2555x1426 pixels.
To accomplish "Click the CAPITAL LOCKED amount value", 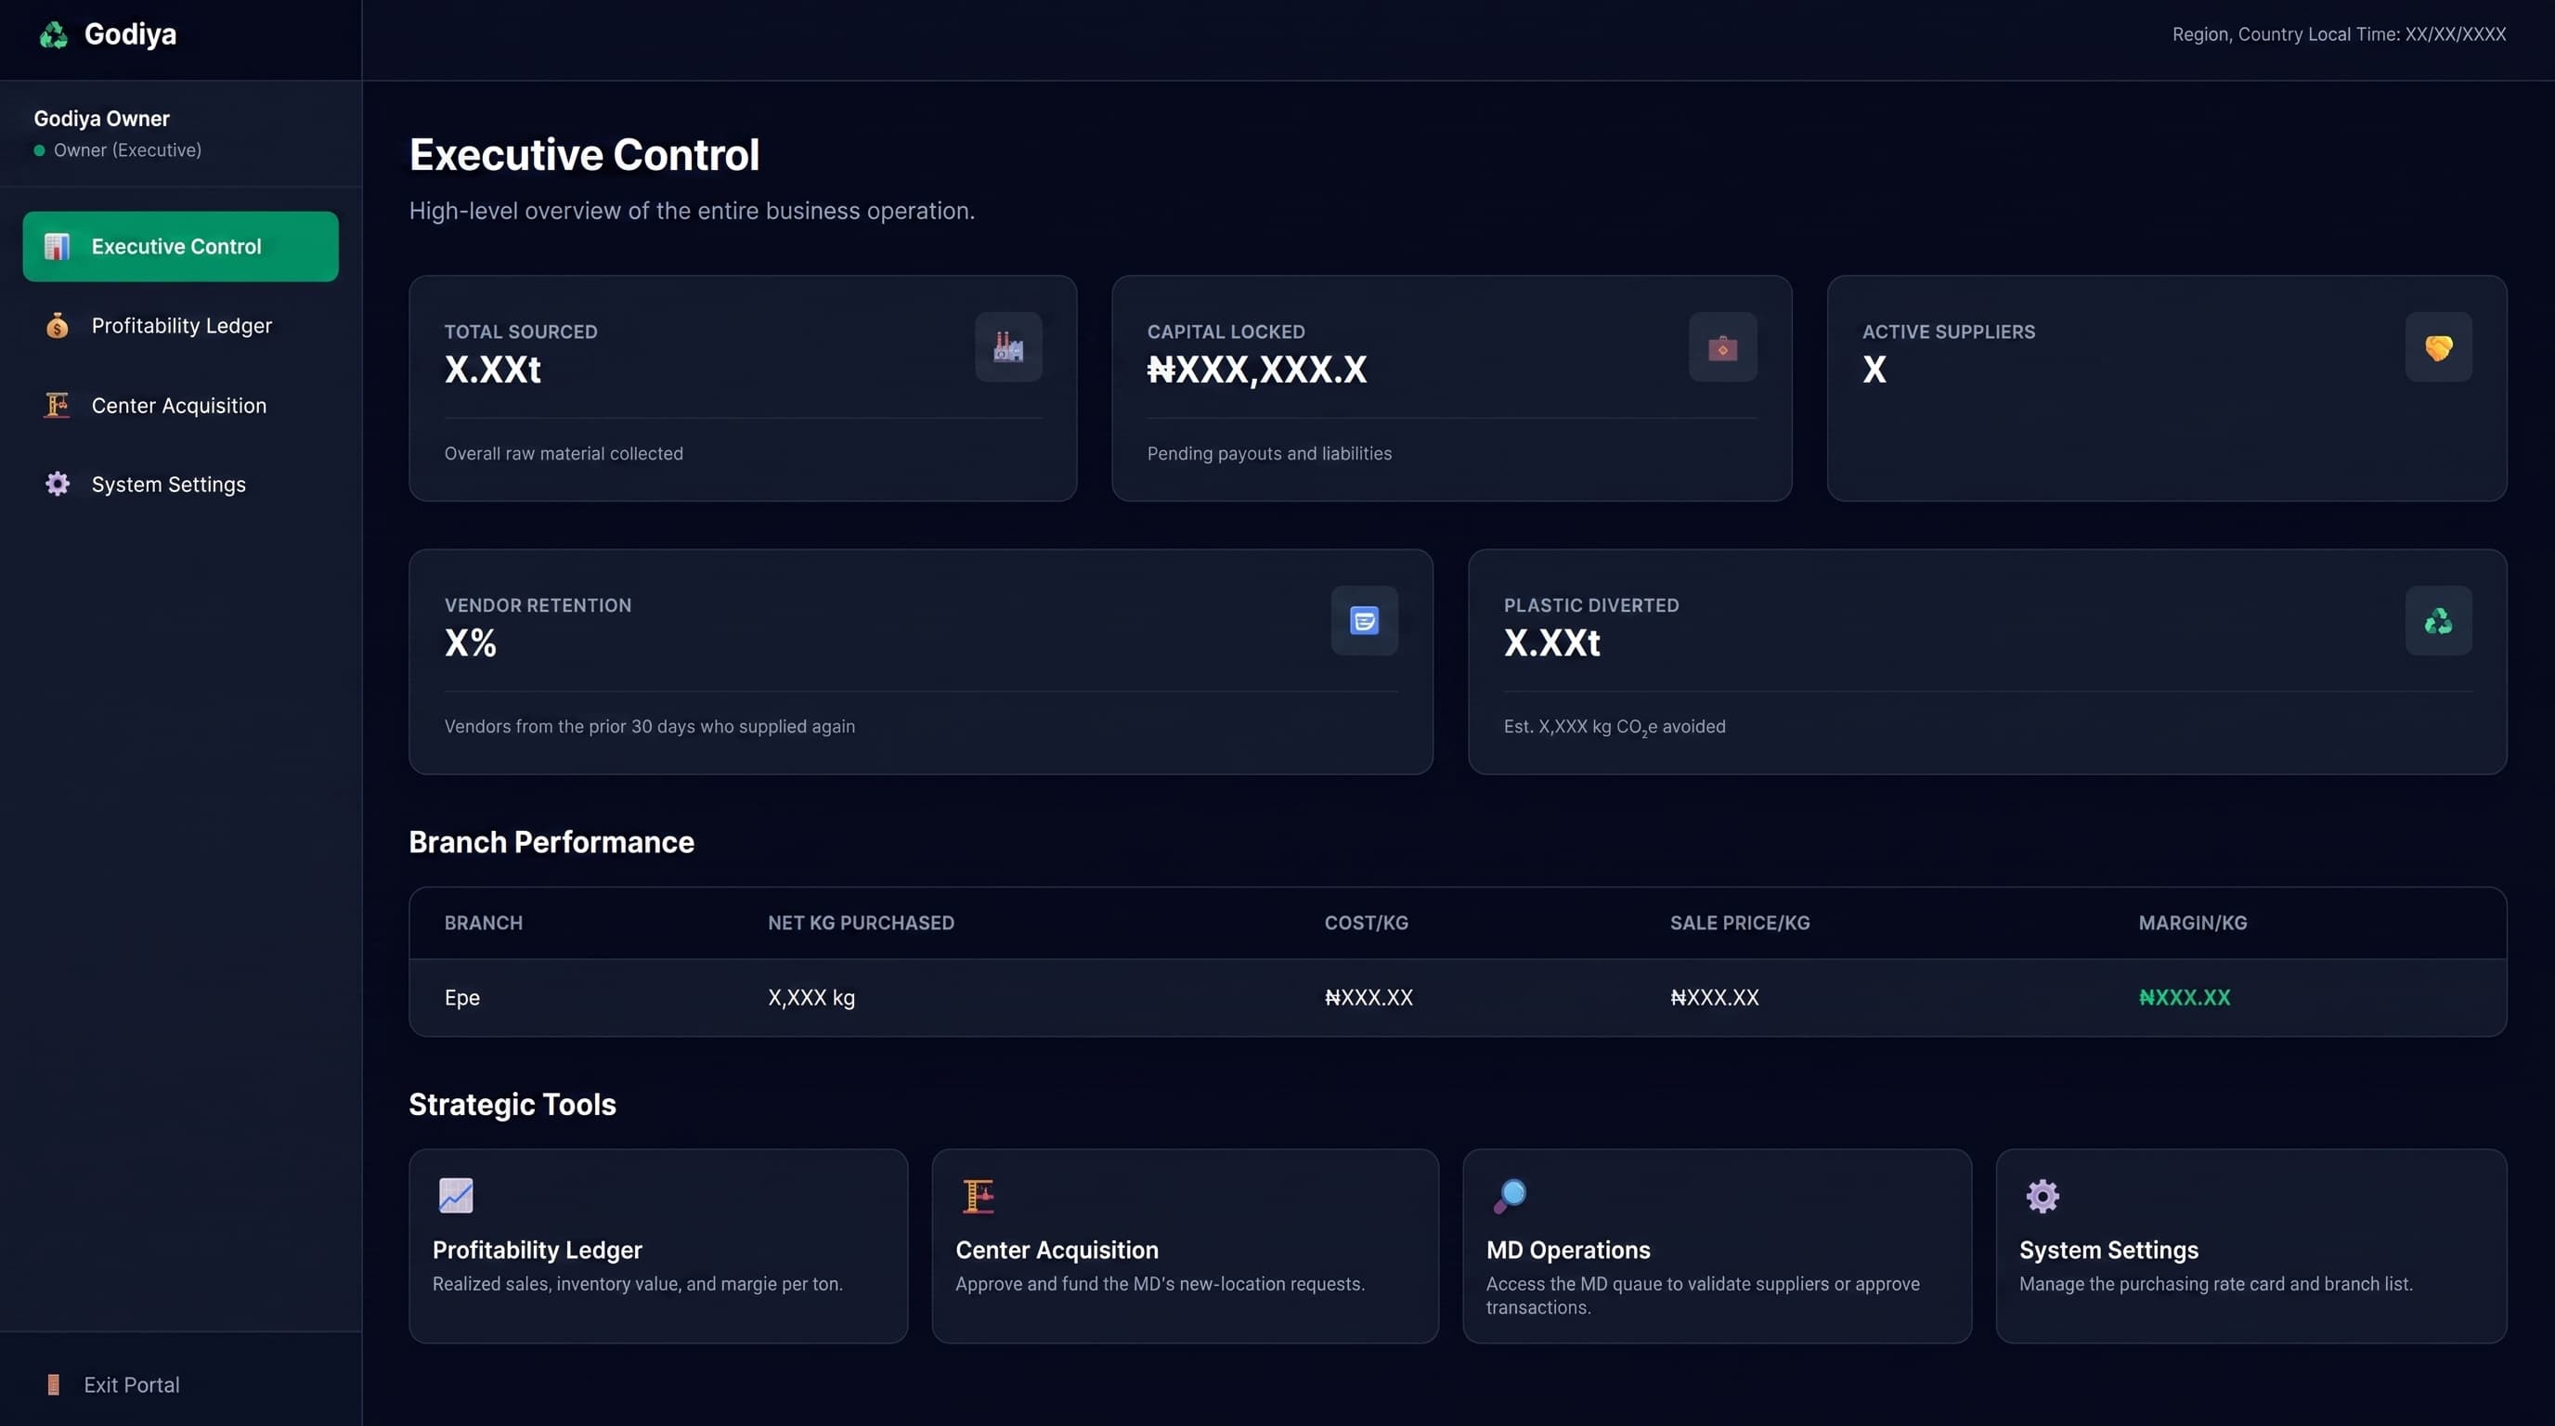I will click(x=1257, y=369).
